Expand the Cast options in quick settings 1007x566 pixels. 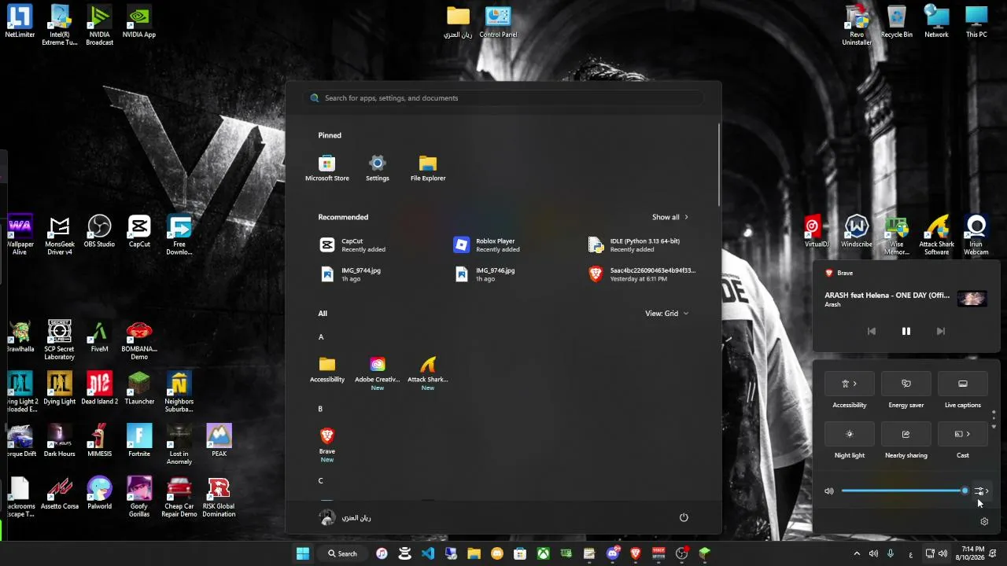[x=963, y=434]
